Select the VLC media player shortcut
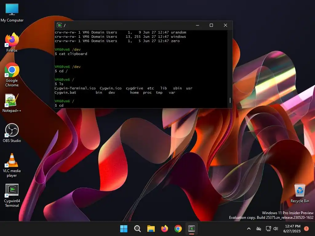This screenshot has width=315, height=236. tap(12, 165)
